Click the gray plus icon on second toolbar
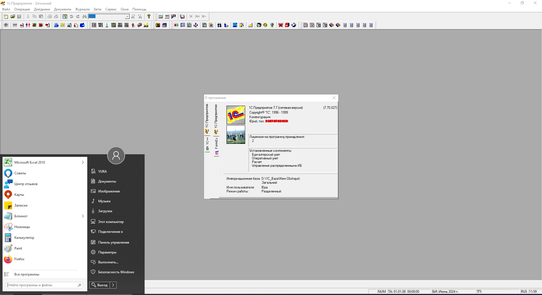Image resolution: width=542 pixels, height=295 pixels. click(x=6, y=25)
